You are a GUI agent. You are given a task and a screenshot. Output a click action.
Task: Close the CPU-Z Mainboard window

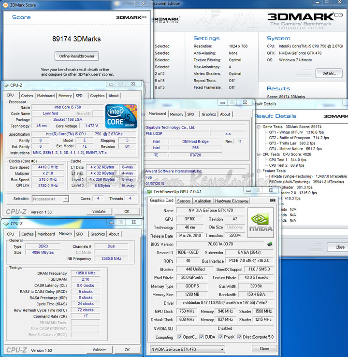coord(245,102)
